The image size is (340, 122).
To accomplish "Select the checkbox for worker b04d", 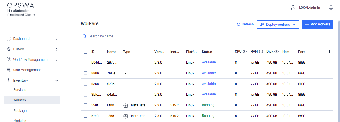I will (85, 63).
